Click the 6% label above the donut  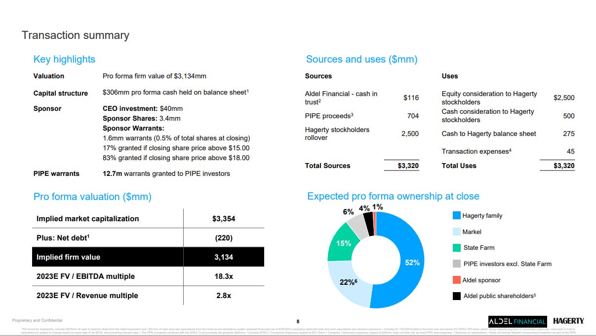point(349,212)
